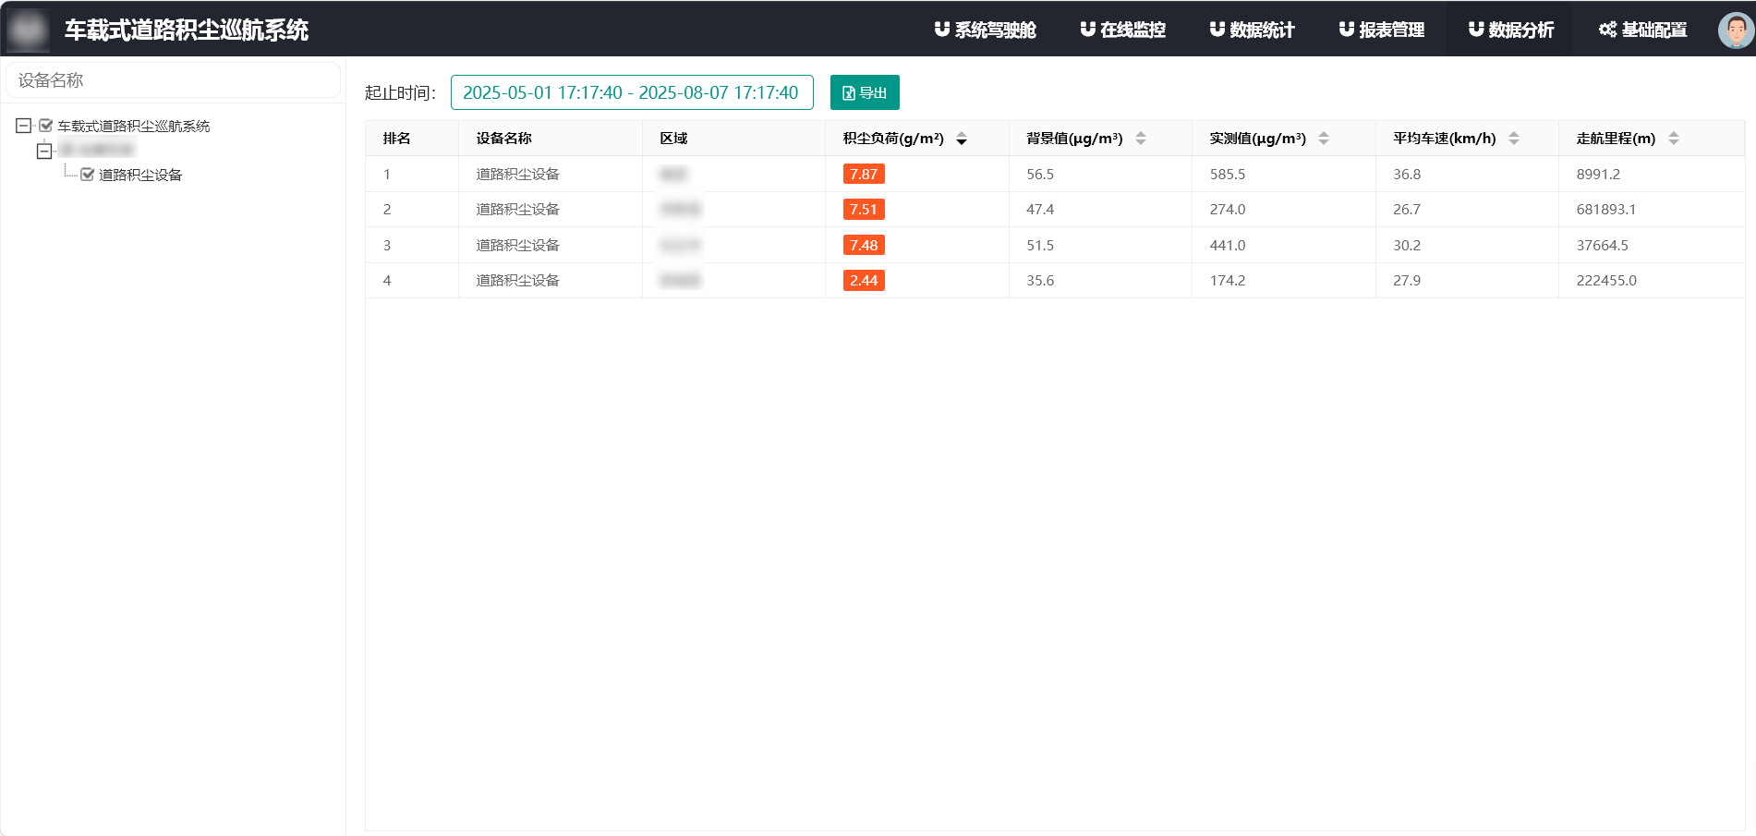Open 基础配置 gear settings menu
The width and height of the screenshot is (1756, 836).
[1643, 30]
